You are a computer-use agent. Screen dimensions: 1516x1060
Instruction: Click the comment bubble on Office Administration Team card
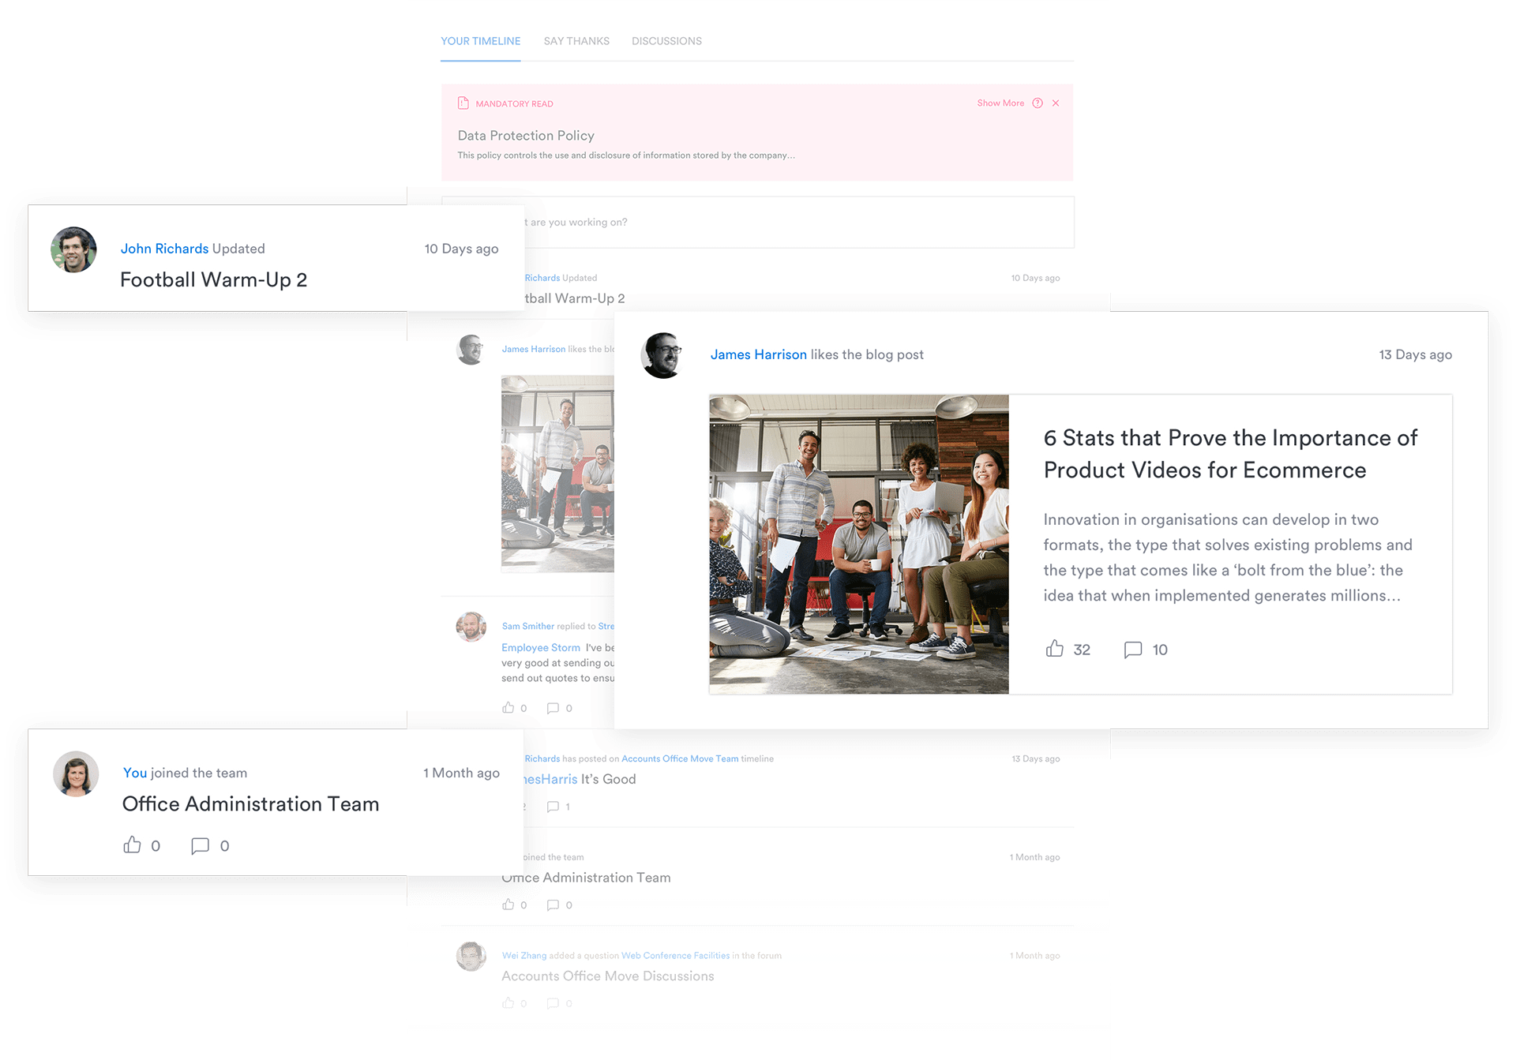[x=201, y=845]
